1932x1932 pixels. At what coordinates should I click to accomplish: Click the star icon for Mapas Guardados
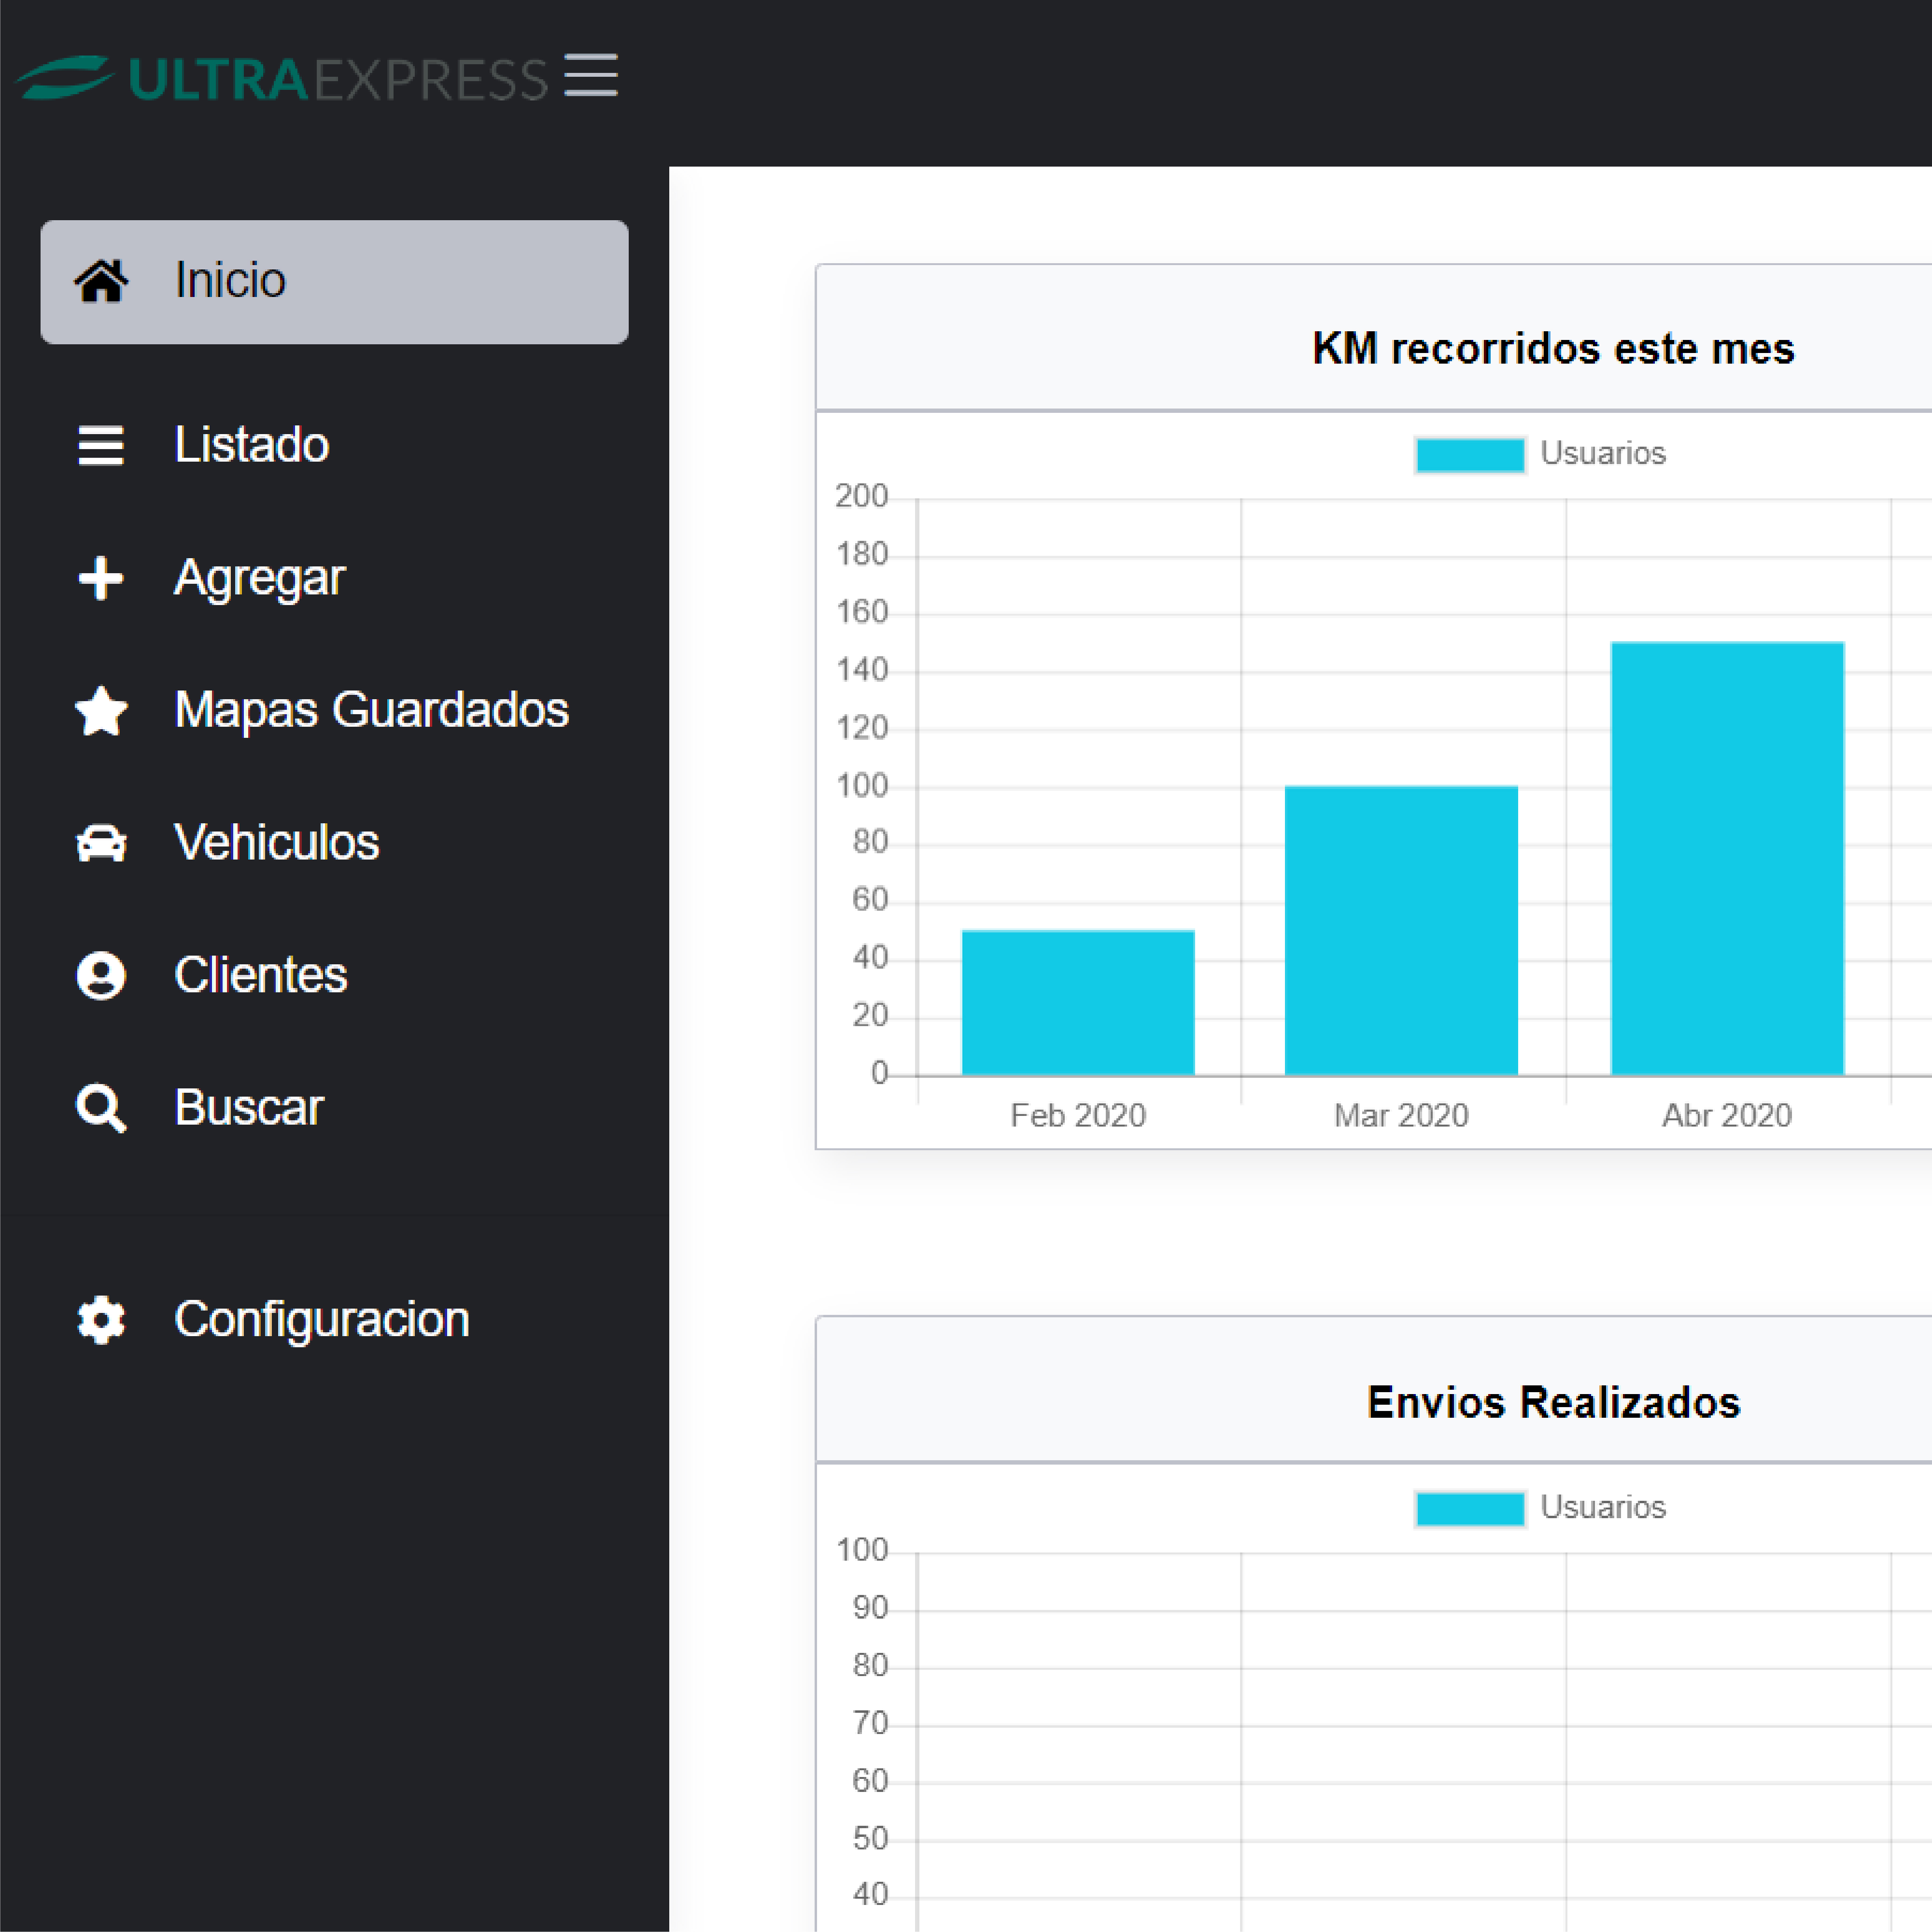pyautogui.click(x=101, y=711)
